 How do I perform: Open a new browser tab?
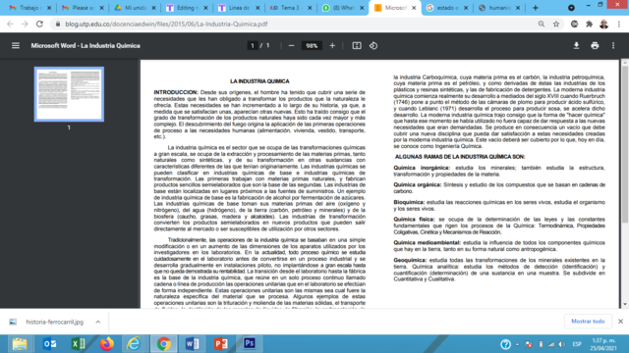[535, 8]
